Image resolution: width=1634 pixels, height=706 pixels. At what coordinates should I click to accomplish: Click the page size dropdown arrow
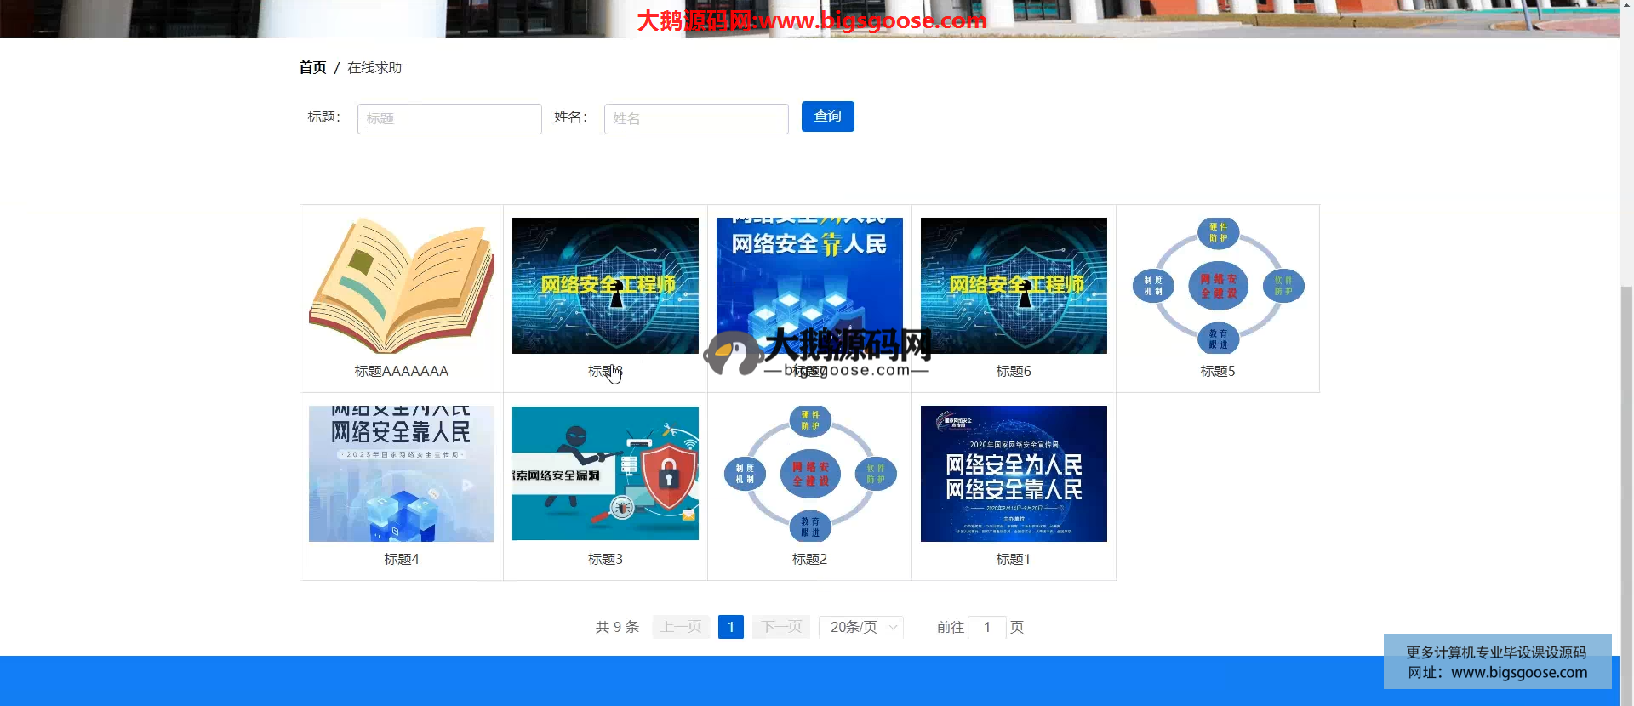coord(893,627)
